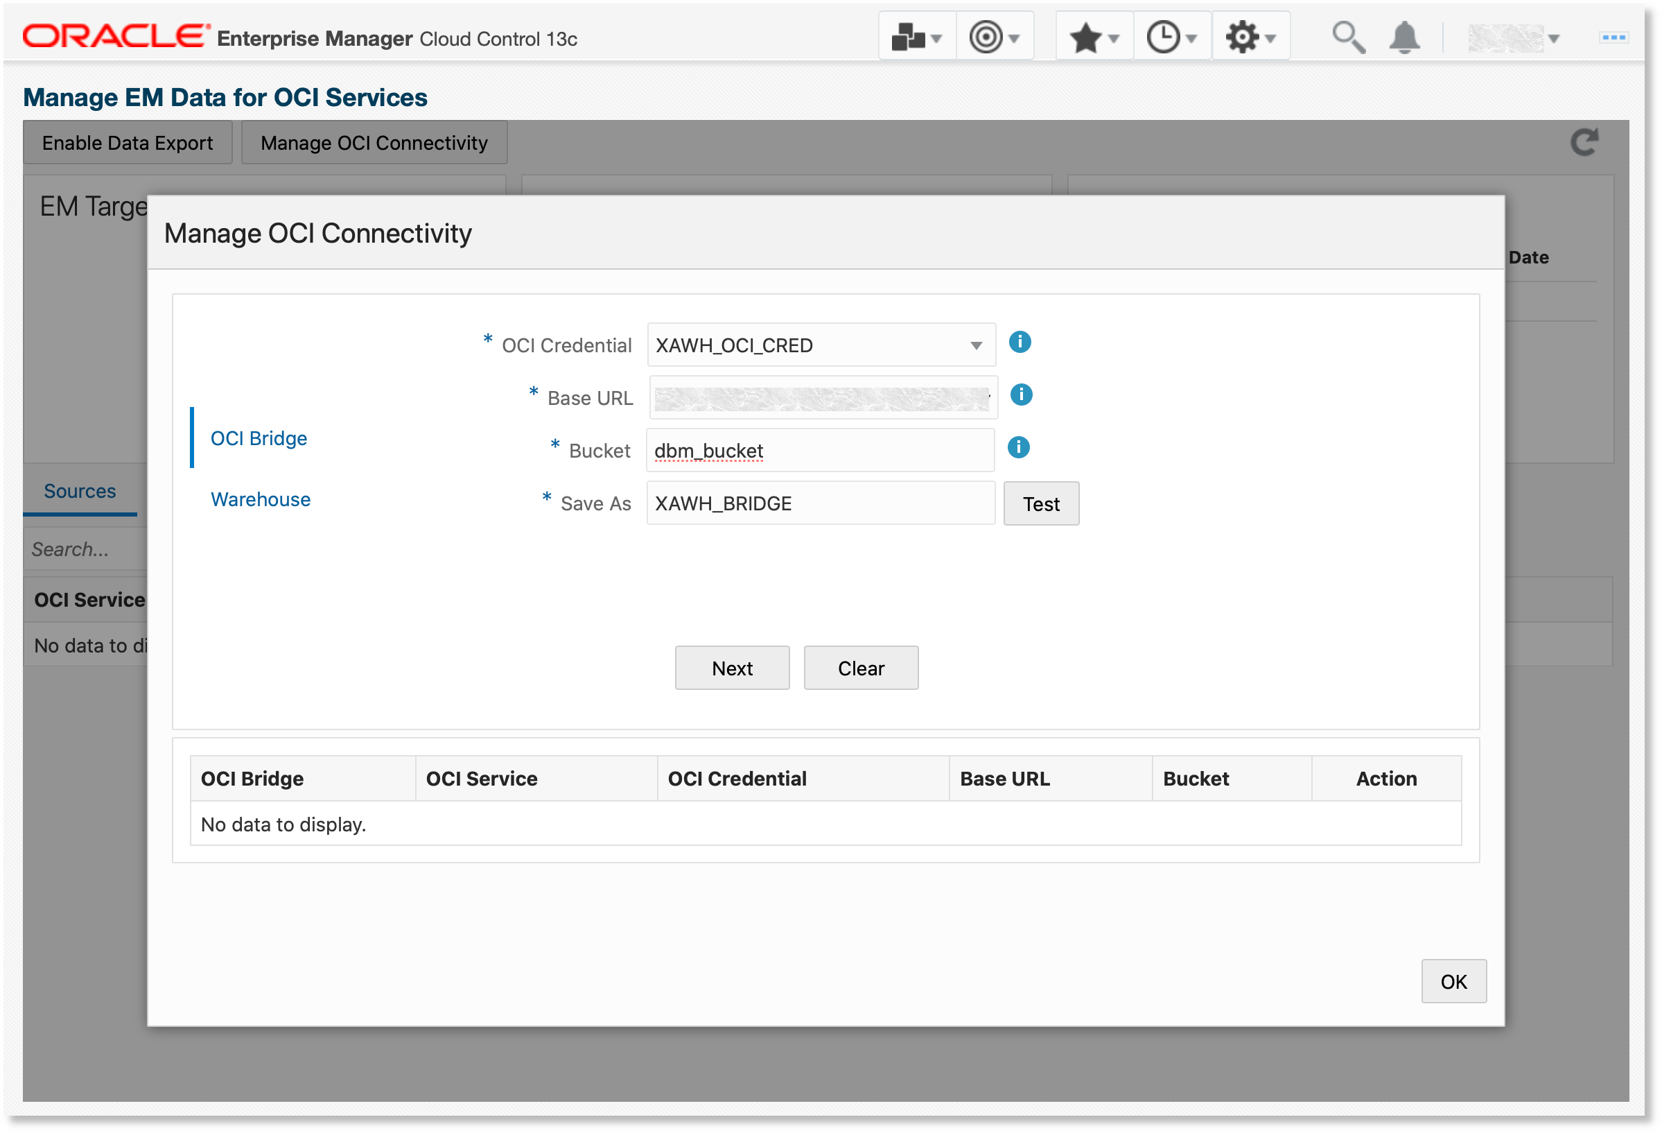
Task: Click the Oracle logo
Action: (x=116, y=36)
